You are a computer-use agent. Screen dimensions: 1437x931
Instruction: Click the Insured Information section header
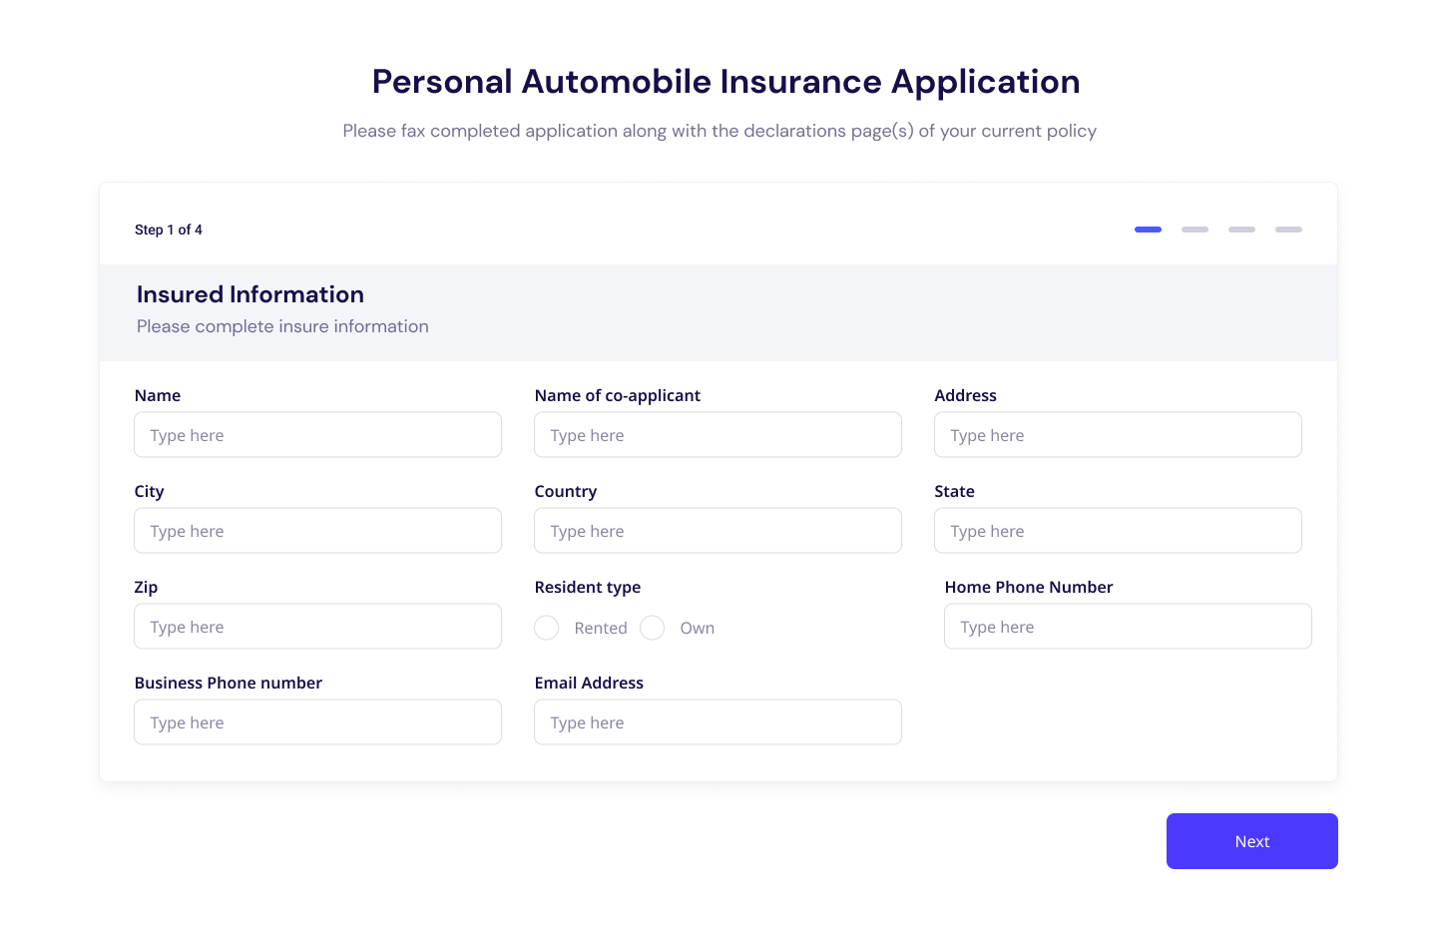tap(249, 294)
